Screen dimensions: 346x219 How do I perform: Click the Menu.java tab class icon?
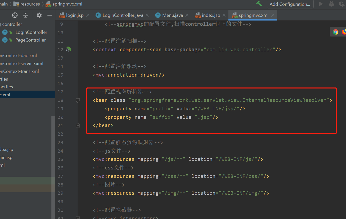158,15
